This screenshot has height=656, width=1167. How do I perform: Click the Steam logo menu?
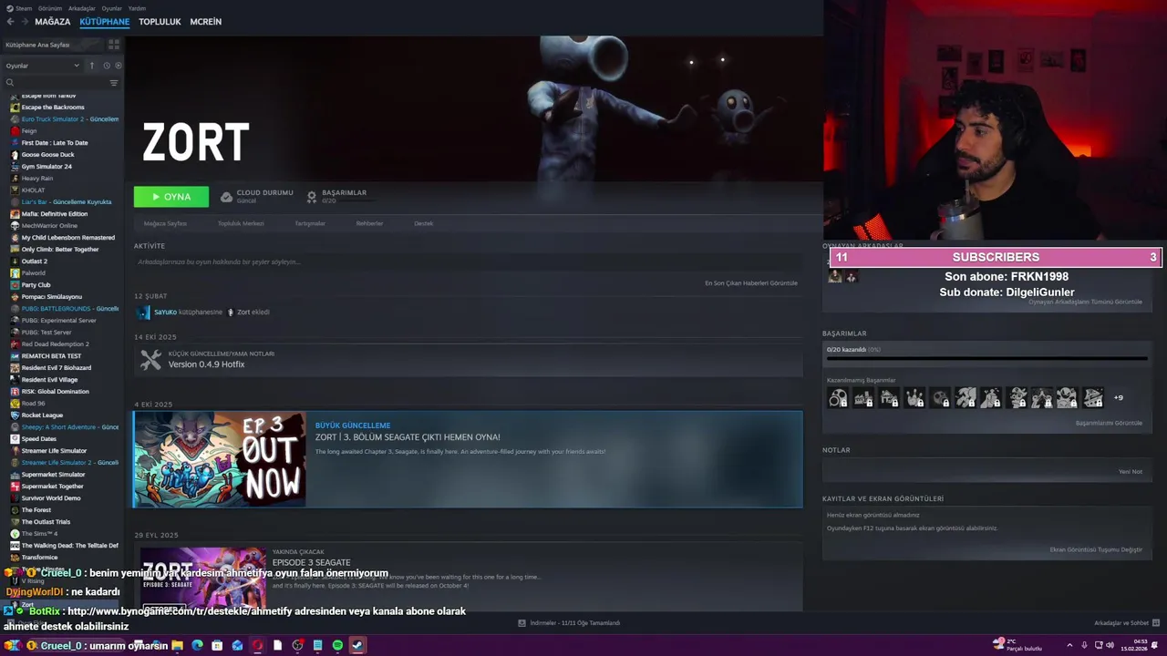pyautogui.click(x=18, y=8)
